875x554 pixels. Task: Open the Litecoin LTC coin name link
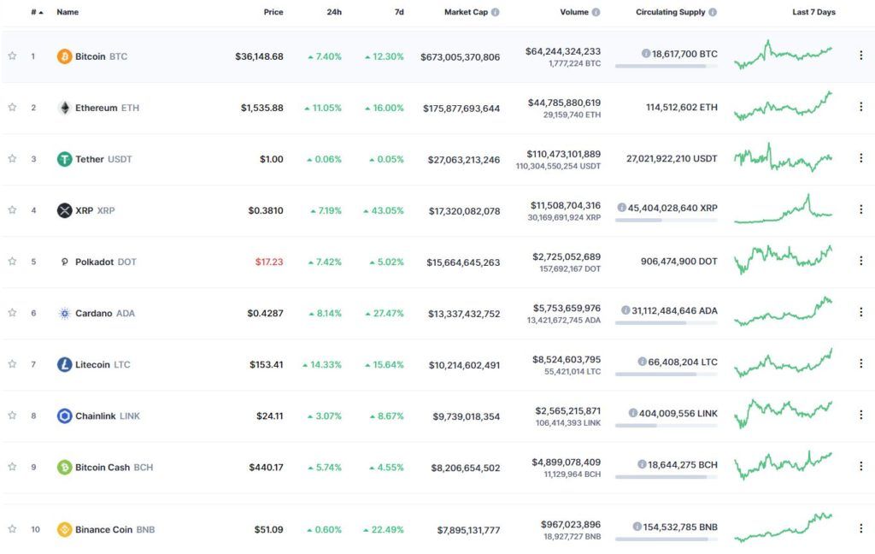(x=103, y=365)
